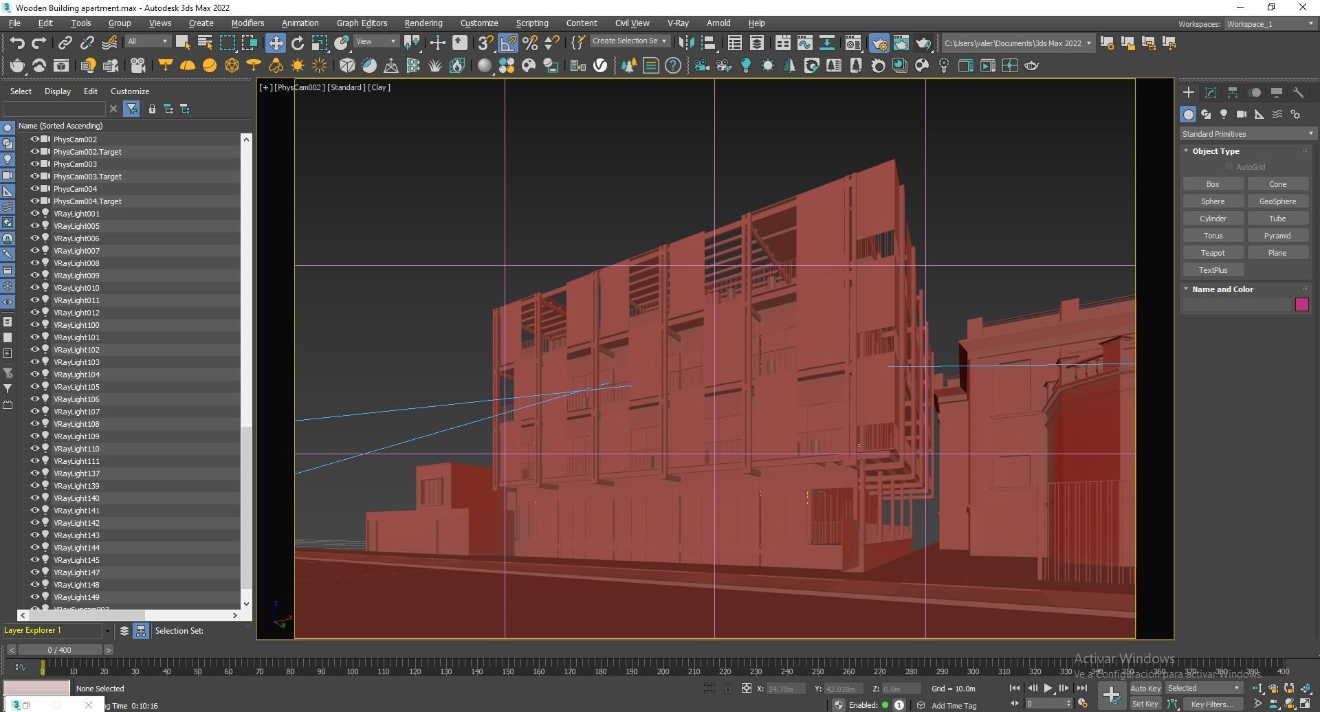Click the scene explorer lock icon
The image size is (1320, 712).
pos(152,109)
